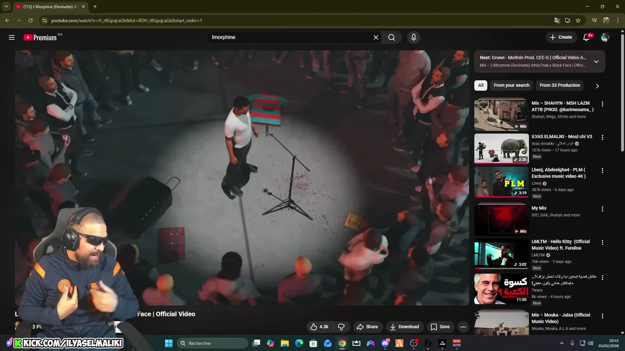Open the YouTube guide hamburger menu
The width and height of the screenshot is (625, 351).
click(x=12, y=37)
